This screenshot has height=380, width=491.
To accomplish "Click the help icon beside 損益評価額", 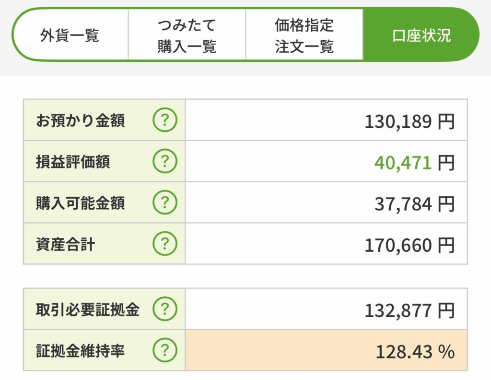I will coord(164,162).
